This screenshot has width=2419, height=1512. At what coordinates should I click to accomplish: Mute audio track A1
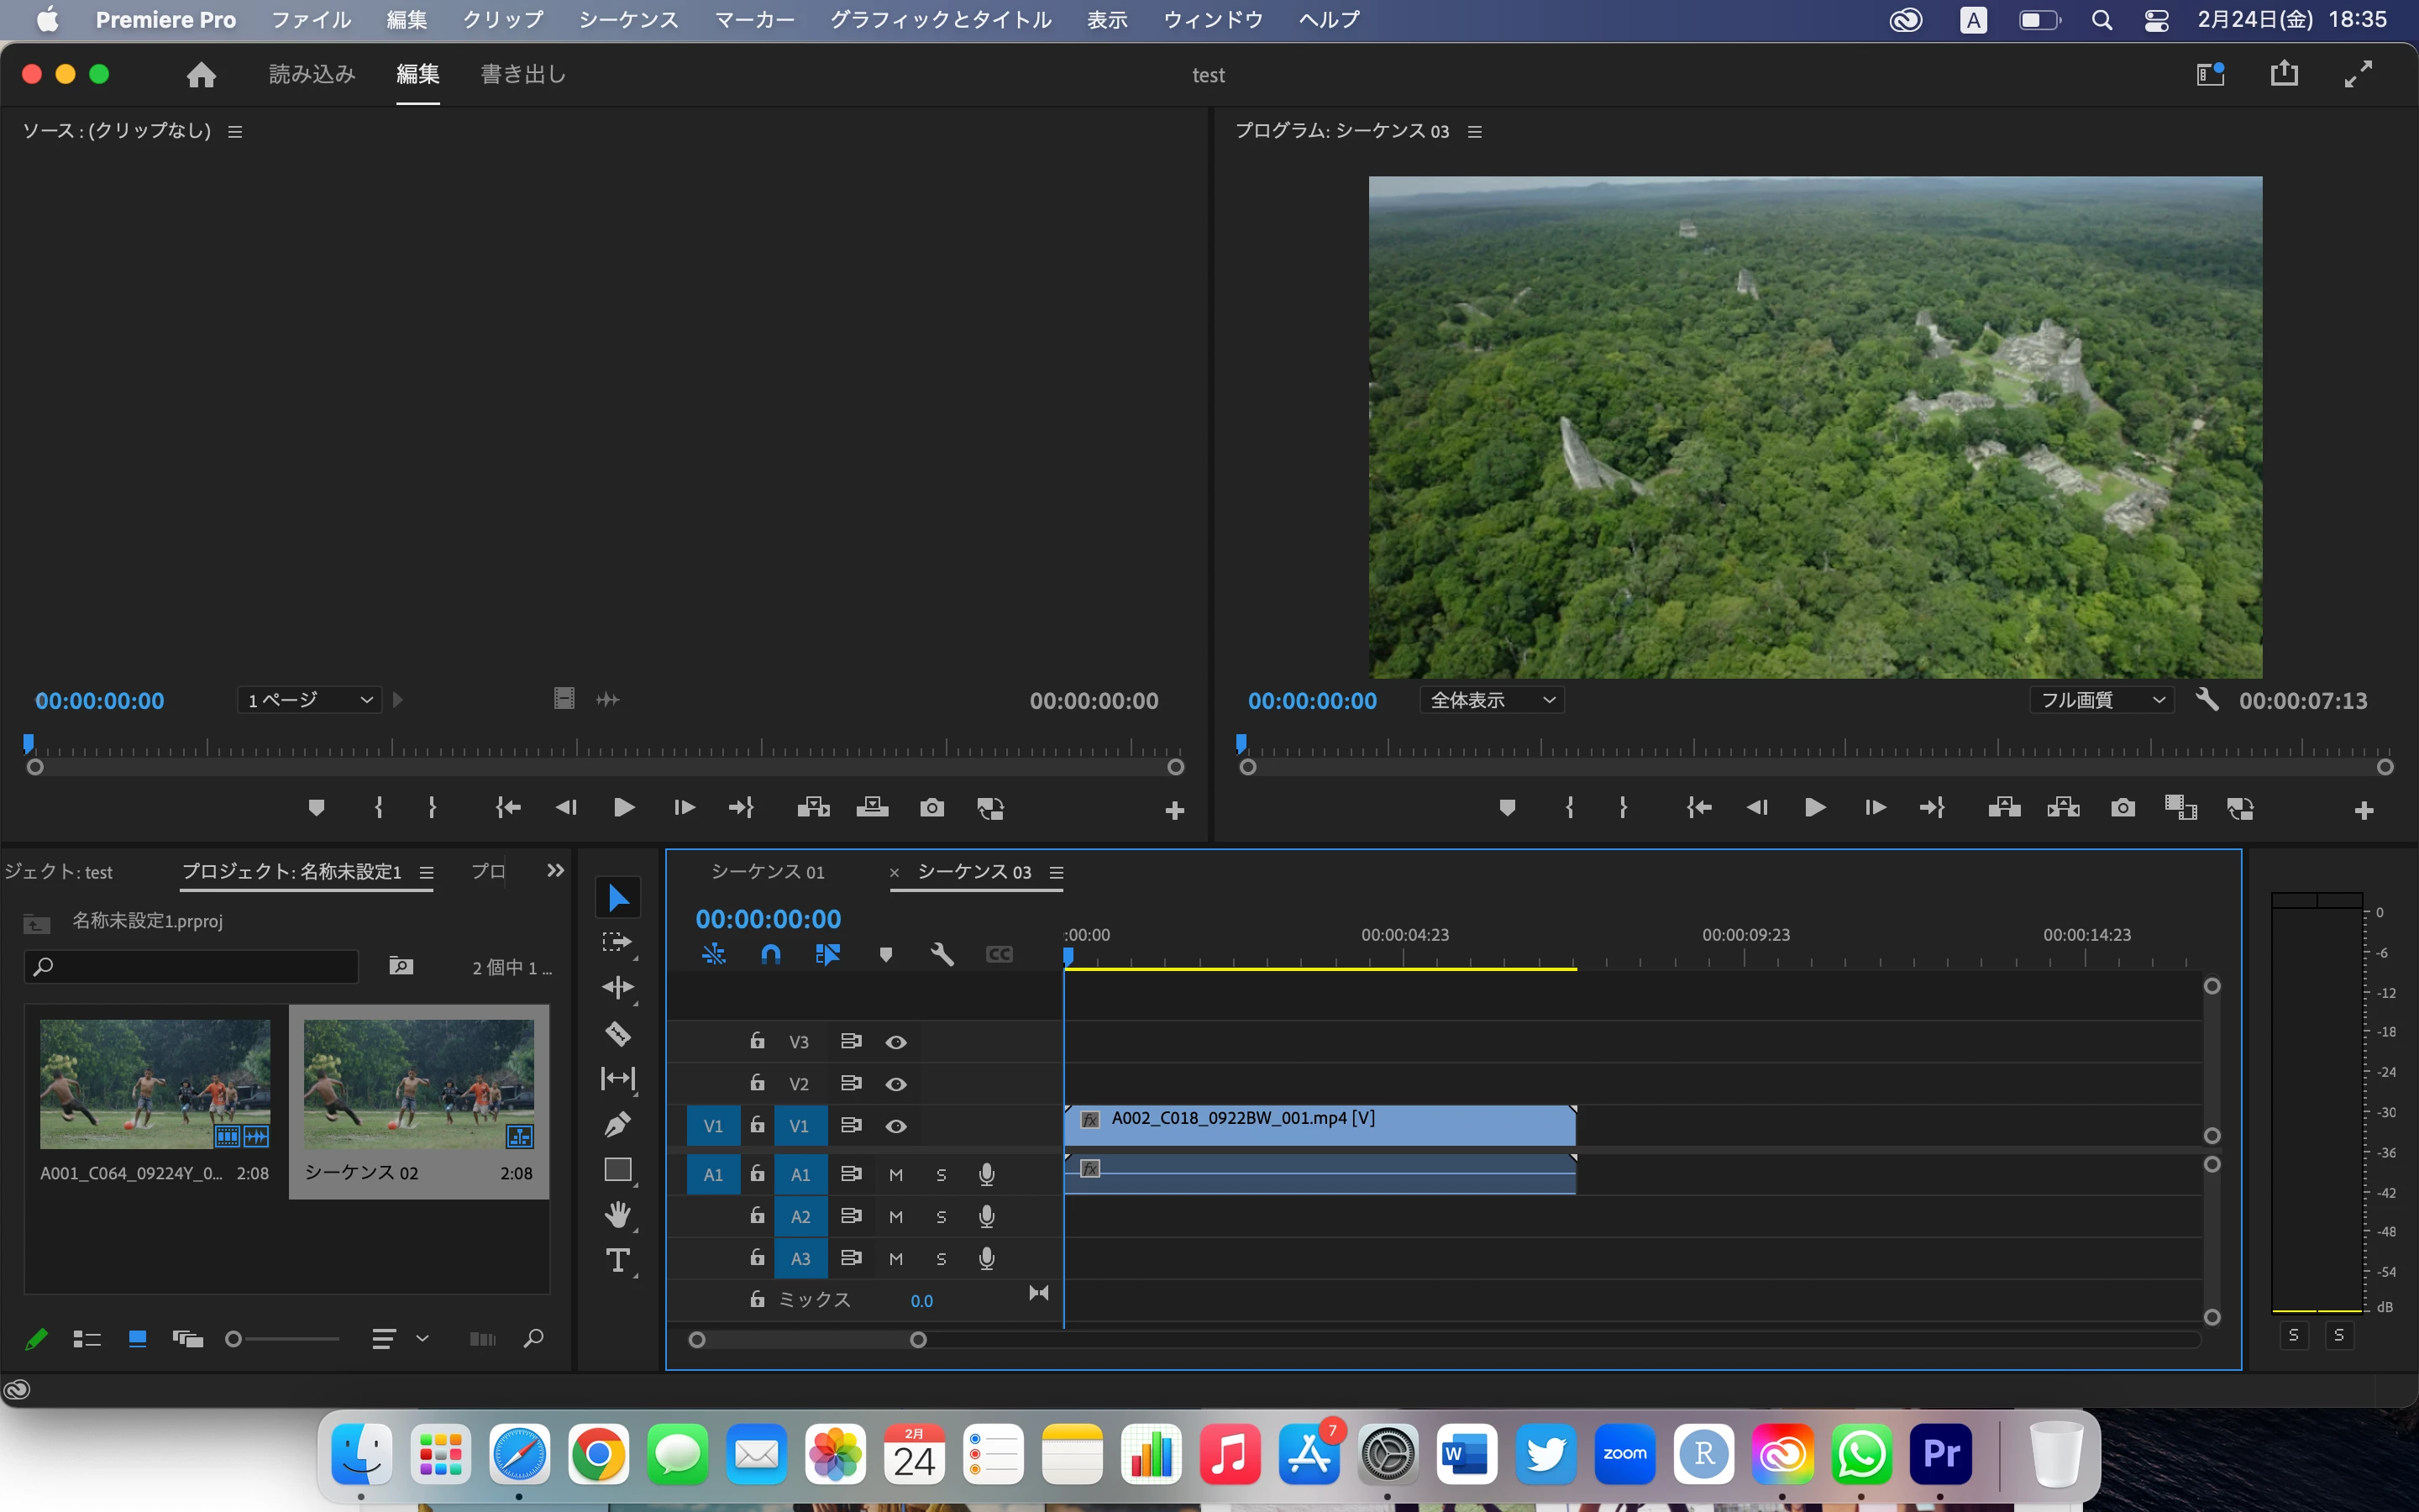coord(895,1175)
